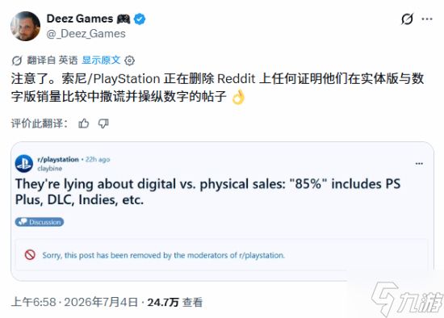Image resolution: width=444 pixels, height=318 pixels.
Task: Click the Deez Games display name
Action: [x=80, y=19]
